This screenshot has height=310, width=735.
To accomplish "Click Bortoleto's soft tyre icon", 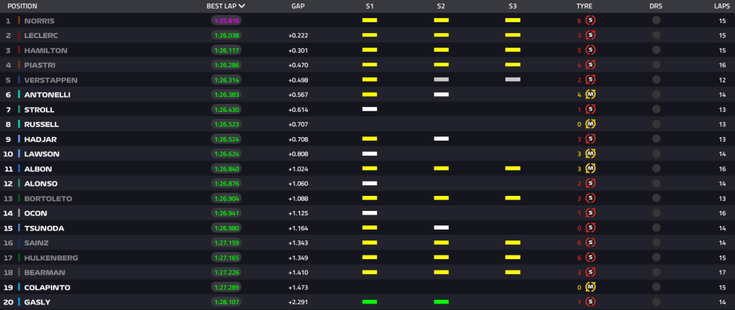I will [x=591, y=199].
